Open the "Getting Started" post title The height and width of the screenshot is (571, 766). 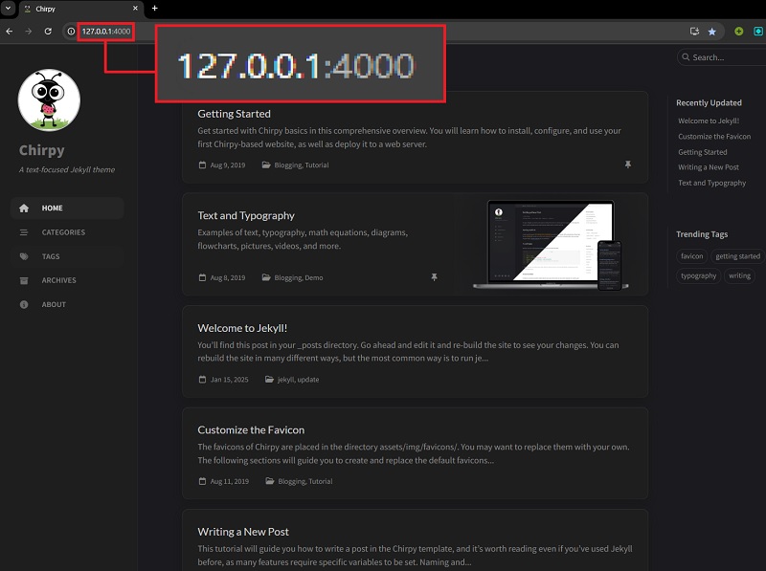pyautogui.click(x=234, y=114)
